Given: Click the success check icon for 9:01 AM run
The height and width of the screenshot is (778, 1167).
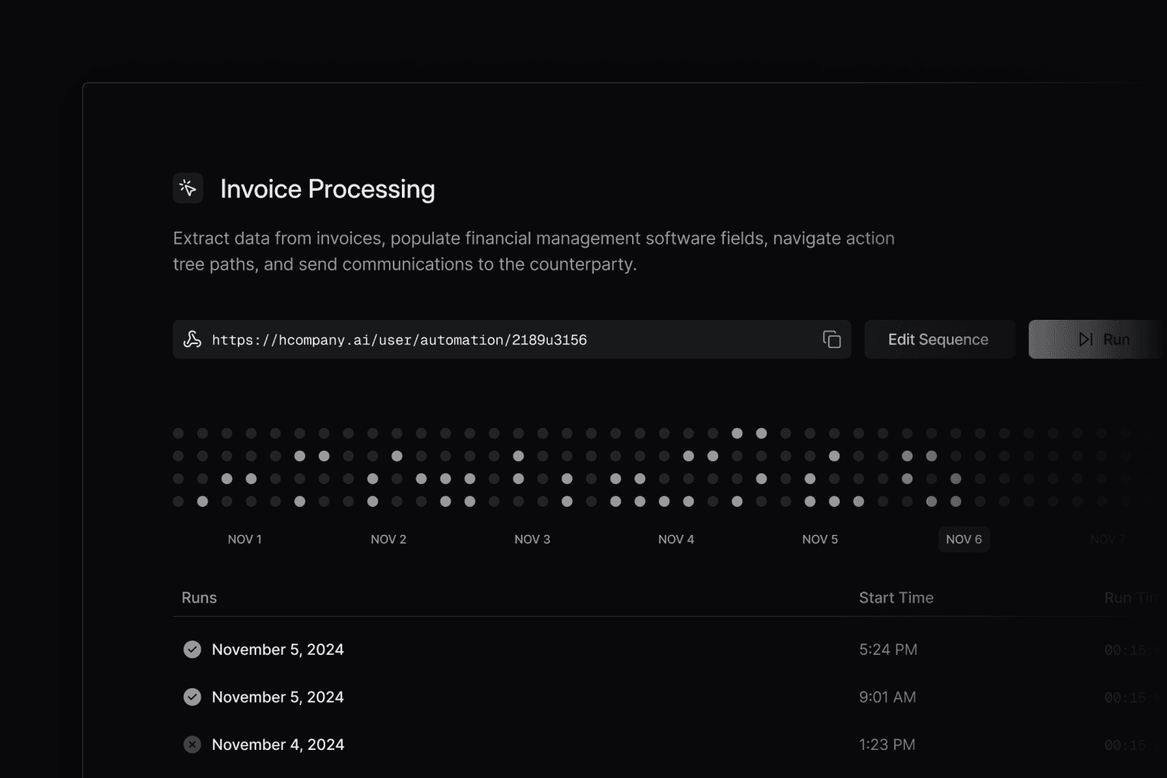Looking at the screenshot, I should pyautogui.click(x=192, y=697).
